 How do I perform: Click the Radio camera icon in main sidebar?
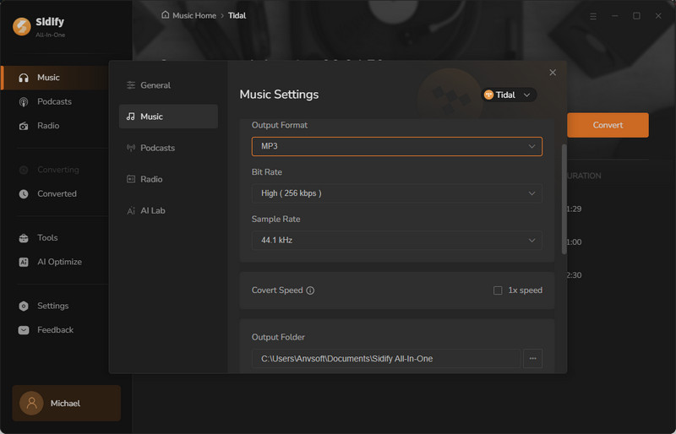24,127
